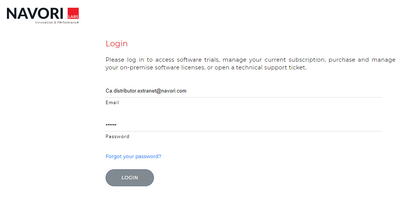Click "Please log in" at paragraph start
Image resolution: width=403 pixels, height=209 pixels.
[x=125, y=60]
